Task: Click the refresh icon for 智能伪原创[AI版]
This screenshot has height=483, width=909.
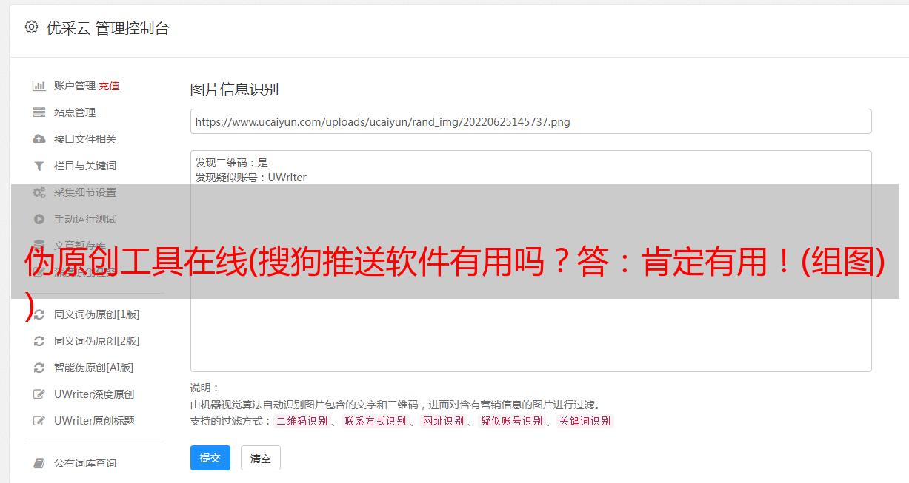Action: [x=39, y=368]
